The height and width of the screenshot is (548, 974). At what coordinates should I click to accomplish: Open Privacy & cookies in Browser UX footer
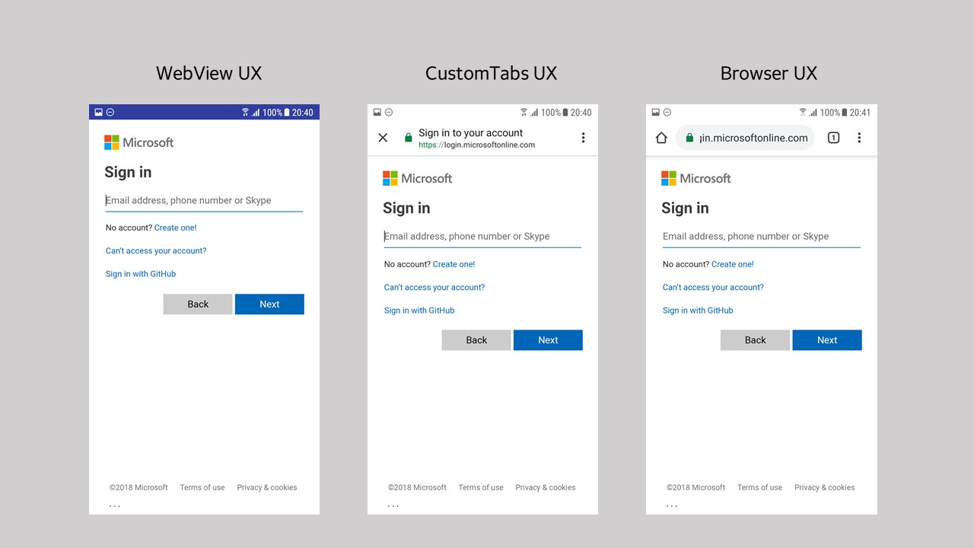coord(825,488)
